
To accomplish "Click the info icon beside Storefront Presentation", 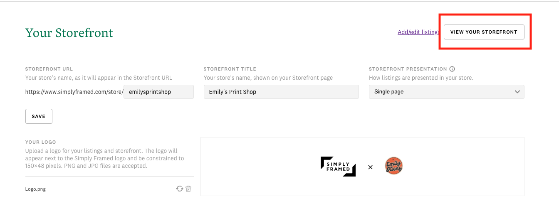I will pos(452,69).
